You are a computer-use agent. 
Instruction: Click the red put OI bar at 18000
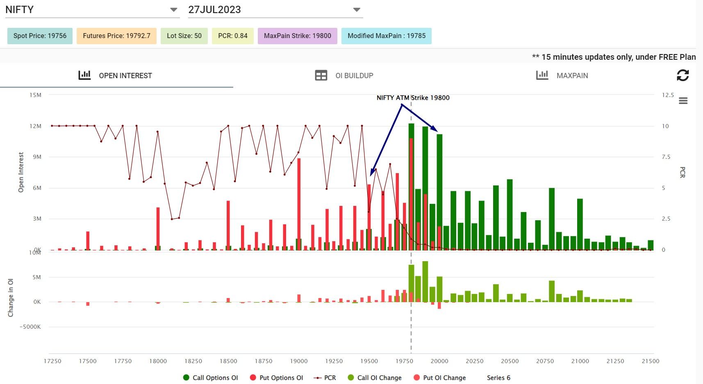[x=158, y=228]
